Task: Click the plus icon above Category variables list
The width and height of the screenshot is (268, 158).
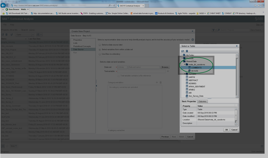Action: pyautogui.click(x=157, y=82)
